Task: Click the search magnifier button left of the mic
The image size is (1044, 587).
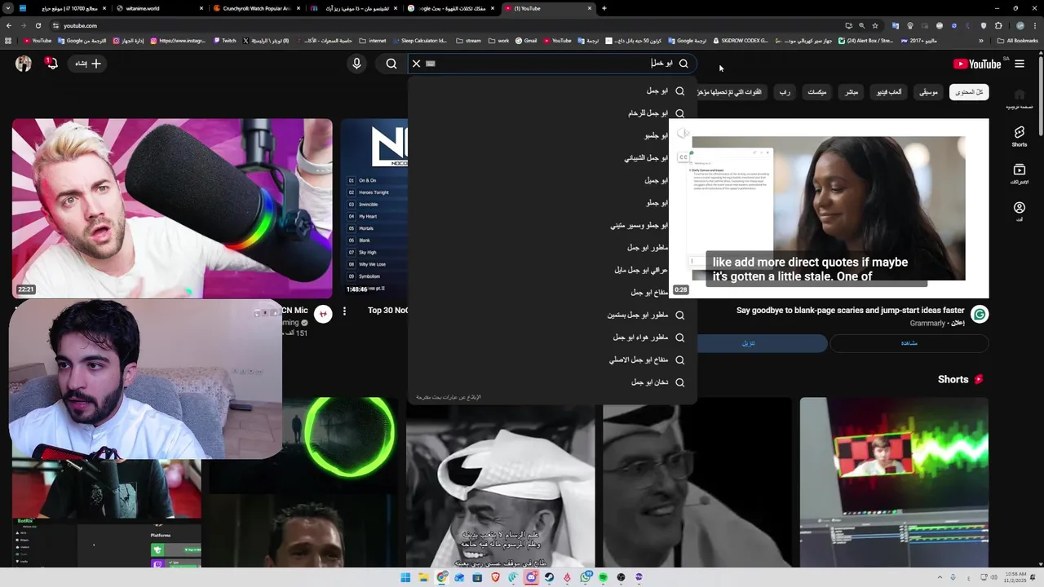Action: (391, 64)
